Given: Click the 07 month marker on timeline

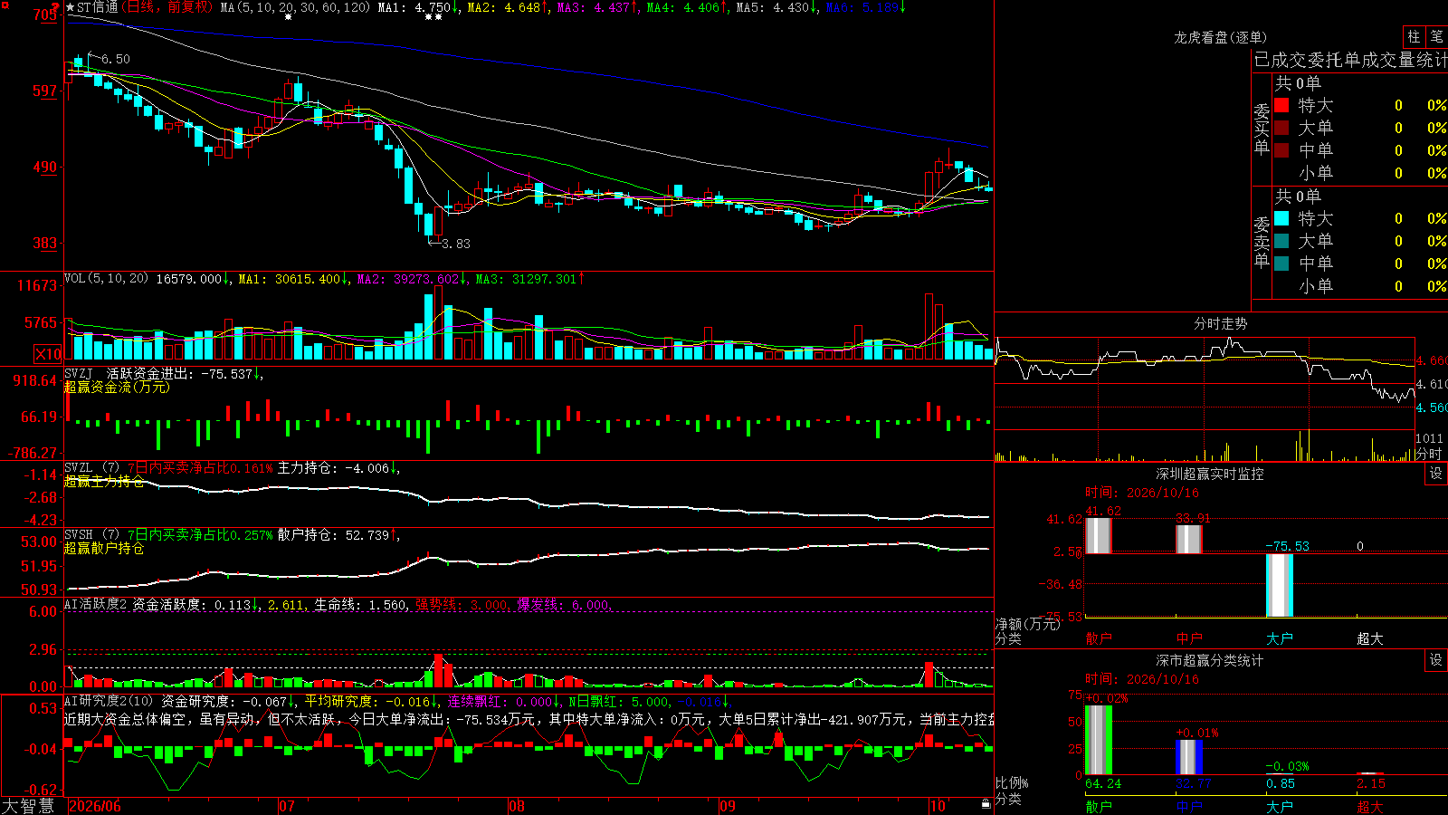Looking at the screenshot, I should pyautogui.click(x=287, y=806).
